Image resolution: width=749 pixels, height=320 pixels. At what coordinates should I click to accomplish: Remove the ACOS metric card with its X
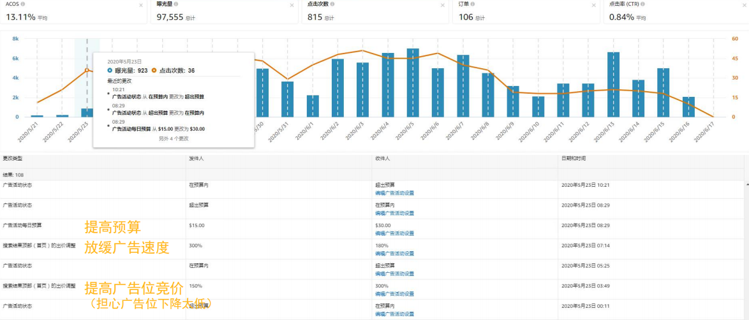[141, 5]
